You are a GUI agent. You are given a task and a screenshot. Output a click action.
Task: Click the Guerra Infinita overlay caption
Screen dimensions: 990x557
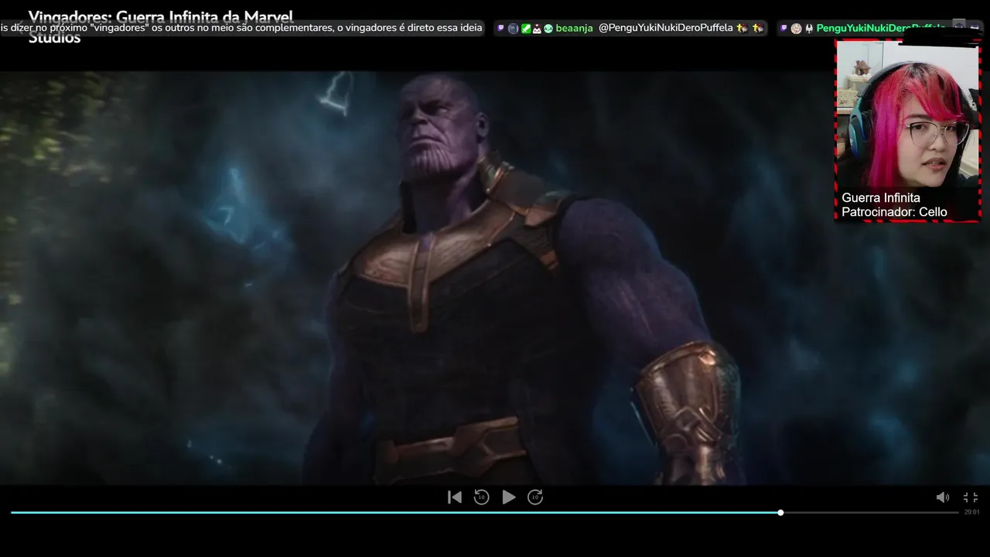[x=881, y=198]
